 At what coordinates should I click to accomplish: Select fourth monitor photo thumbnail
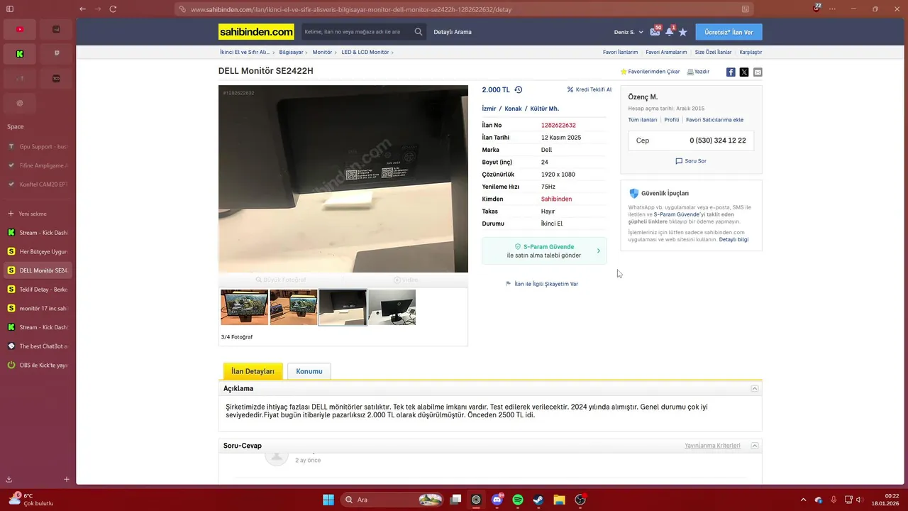(x=392, y=307)
